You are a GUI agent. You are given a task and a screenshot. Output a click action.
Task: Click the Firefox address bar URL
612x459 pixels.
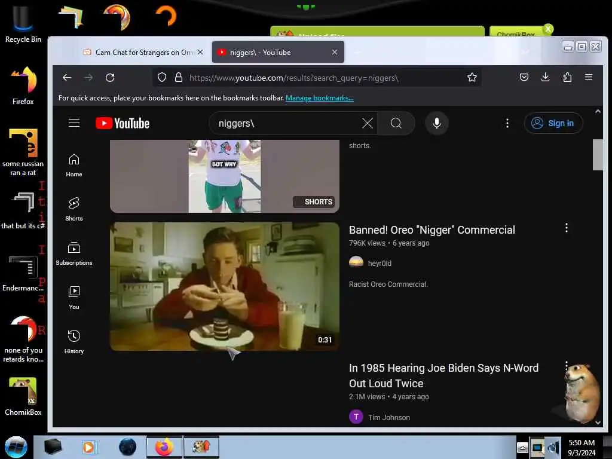tap(293, 78)
